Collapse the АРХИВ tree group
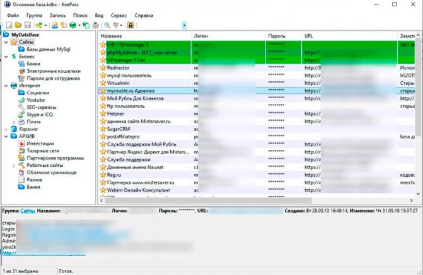This screenshot has height=275, width=423. (x=6, y=137)
